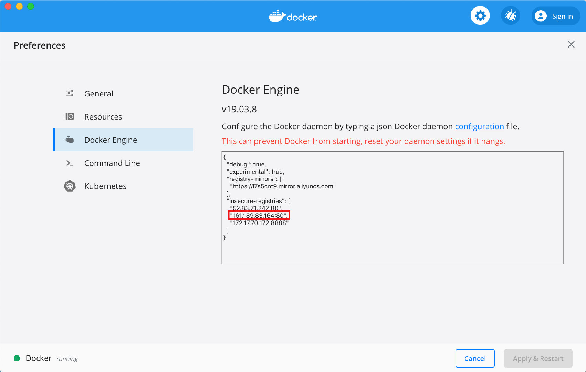Image resolution: width=586 pixels, height=372 pixels.
Task: Click Apply & Restart button
Action: [x=538, y=358]
